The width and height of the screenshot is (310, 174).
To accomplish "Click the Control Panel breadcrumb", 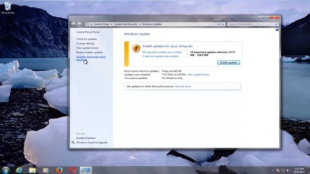I will tap(101, 24).
